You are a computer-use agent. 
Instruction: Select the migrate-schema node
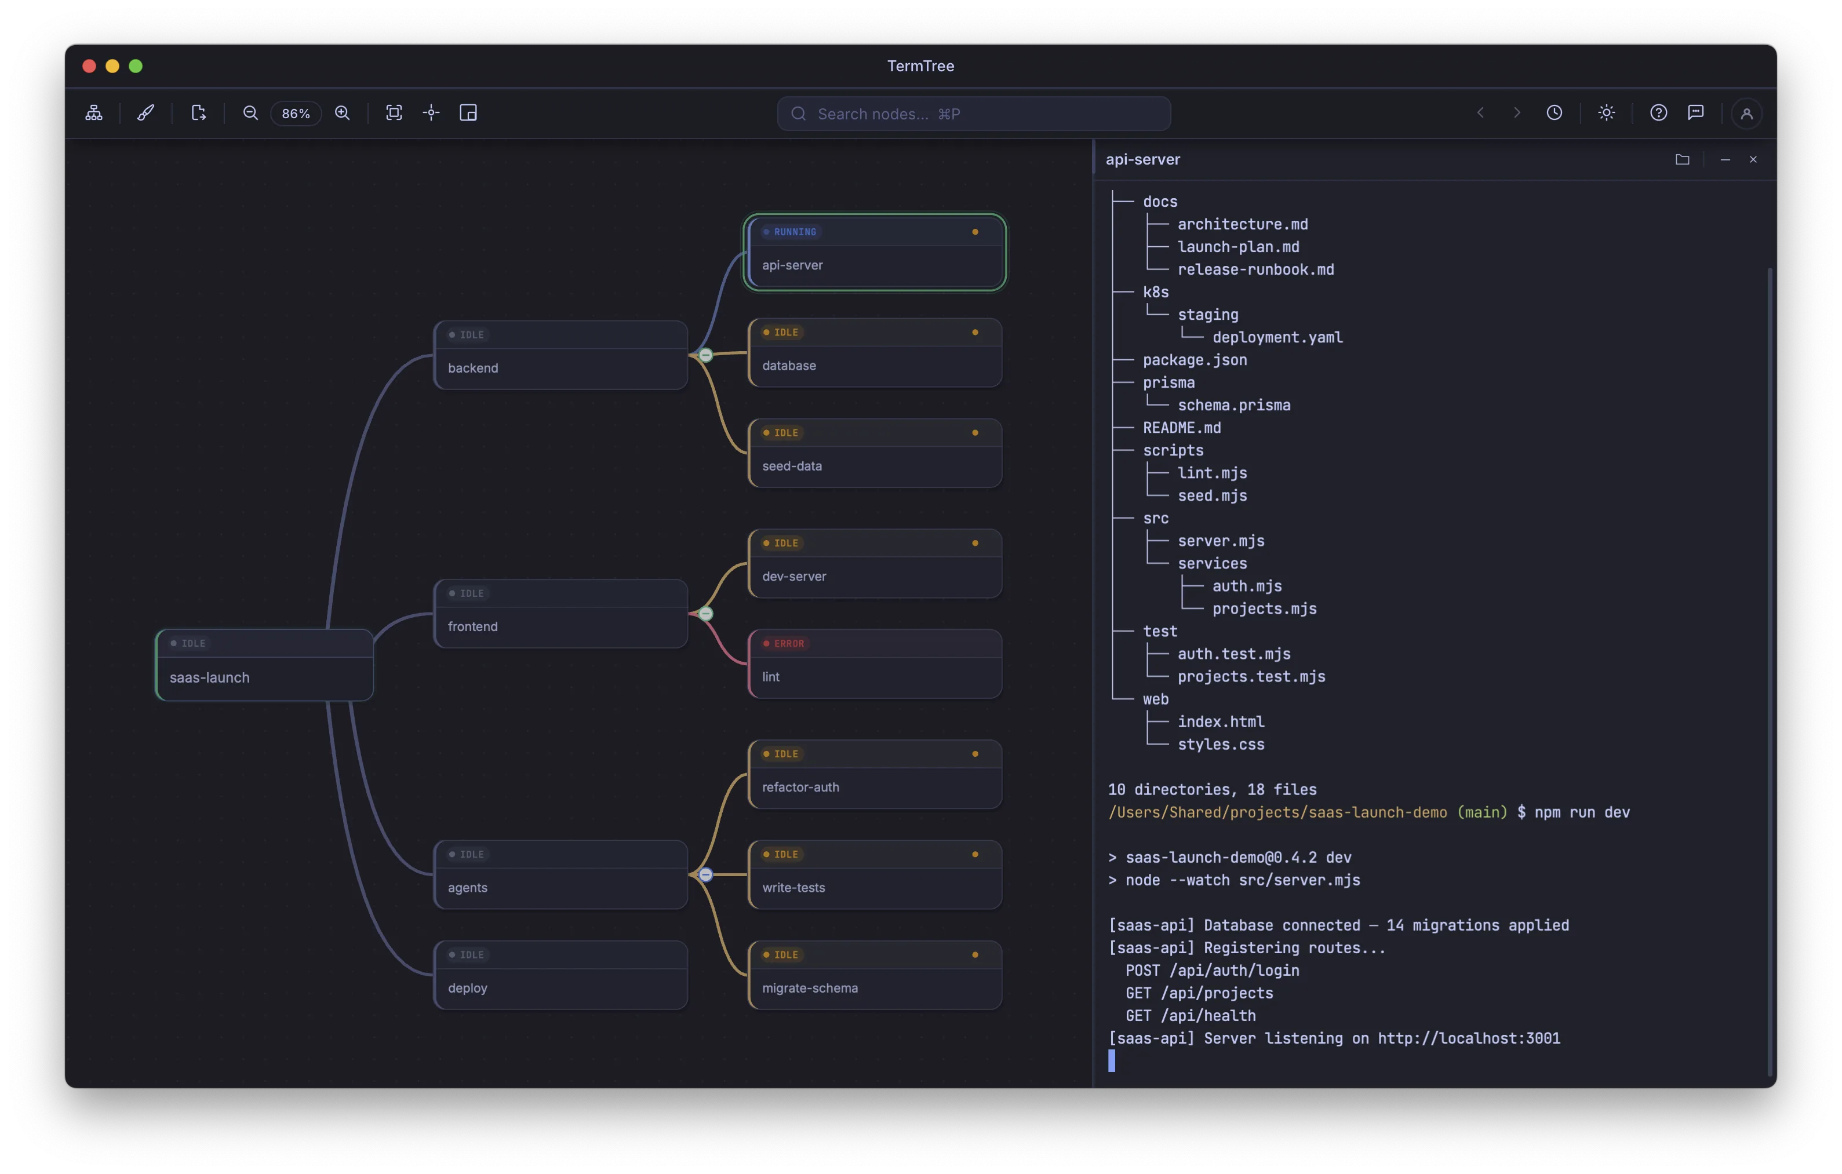click(x=874, y=975)
